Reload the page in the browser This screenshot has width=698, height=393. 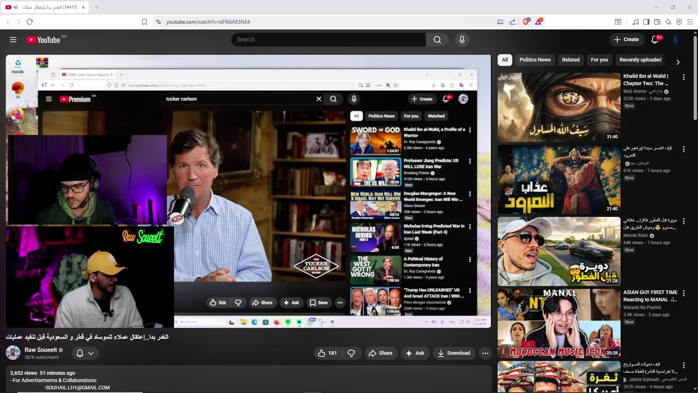pyautogui.click(x=29, y=22)
